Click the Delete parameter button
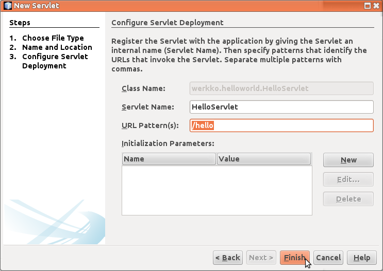The image size is (383, 271). (x=348, y=199)
